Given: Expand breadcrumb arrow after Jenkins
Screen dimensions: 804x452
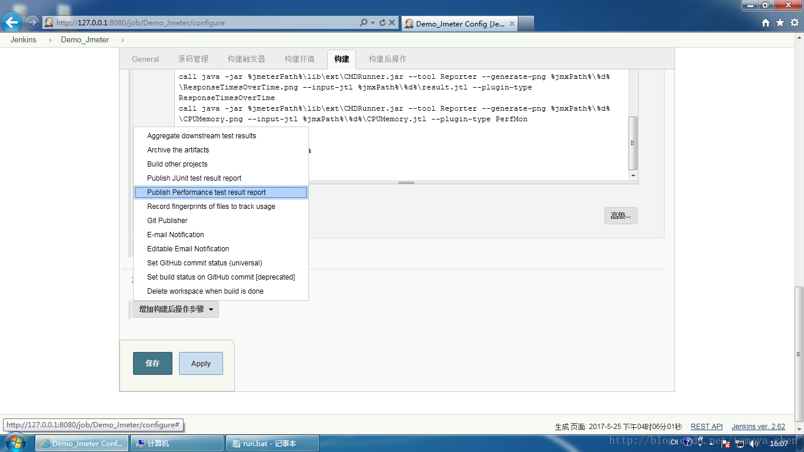Looking at the screenshot, I should (x=50, y=40).
